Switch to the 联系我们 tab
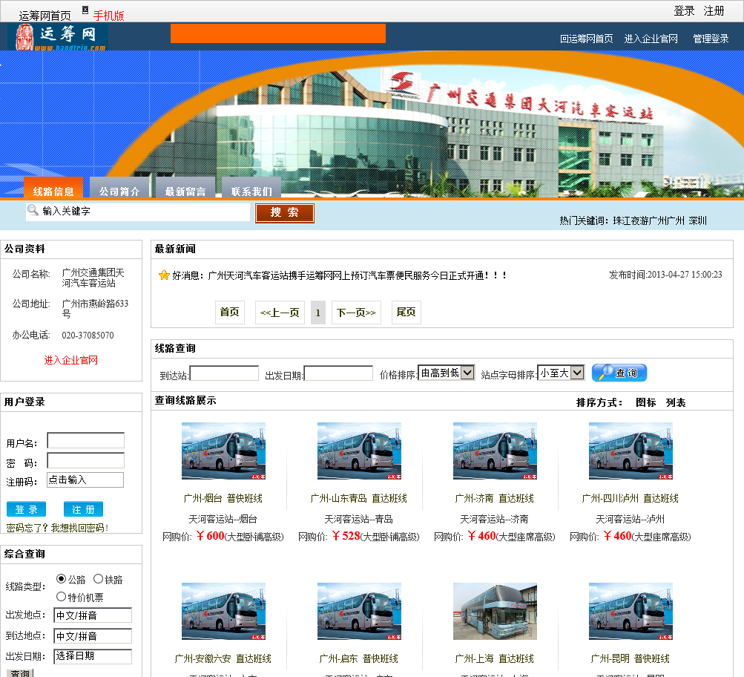 point(251,188)
